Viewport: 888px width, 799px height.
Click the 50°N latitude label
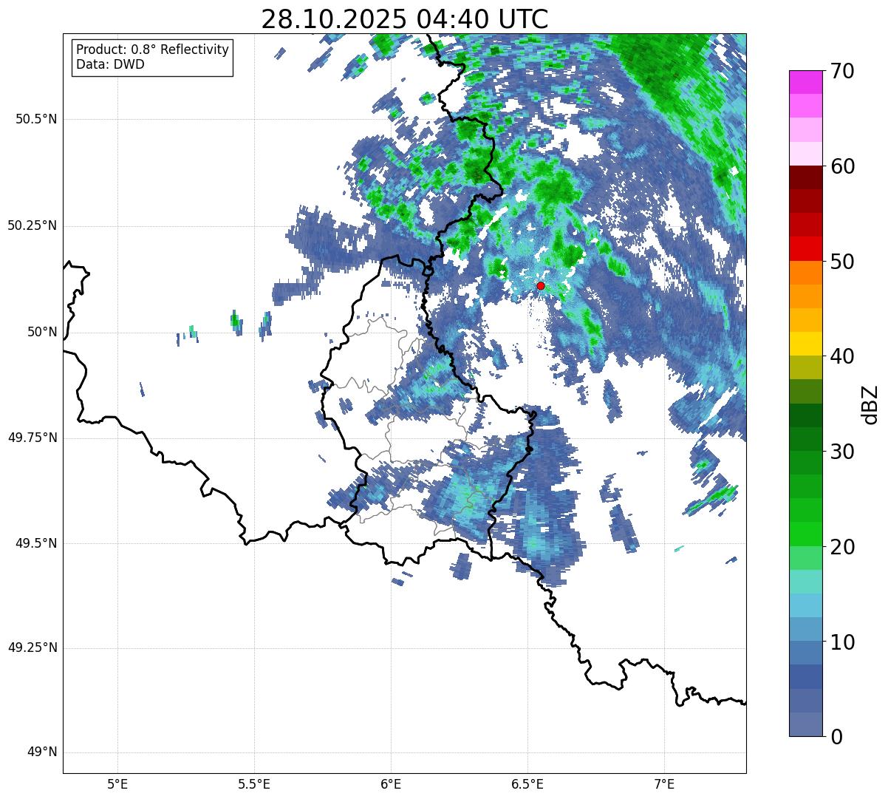pyautogui.click(x=42, y=332)
